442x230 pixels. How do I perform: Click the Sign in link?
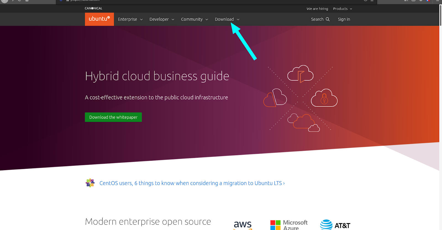[x=344, y=19]
